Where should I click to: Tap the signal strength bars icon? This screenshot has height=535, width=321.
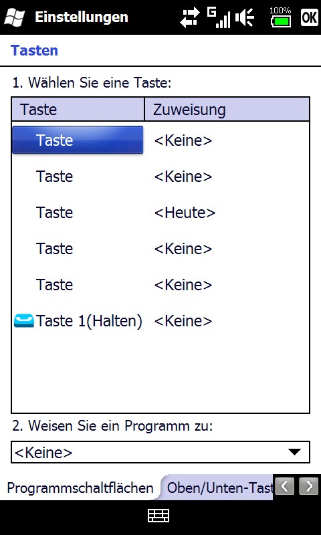(x=219, y=18)
